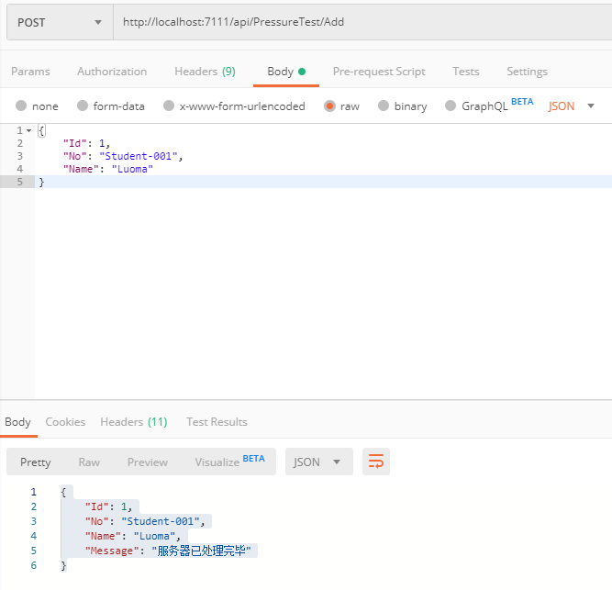Switch response view to Raw

pyautogui.click(x=89, y=462)
